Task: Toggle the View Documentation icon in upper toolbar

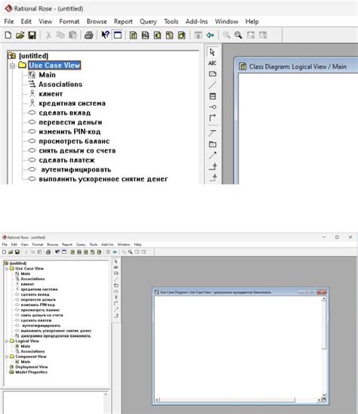Action: pyautogui.click(x=118, y=35)
